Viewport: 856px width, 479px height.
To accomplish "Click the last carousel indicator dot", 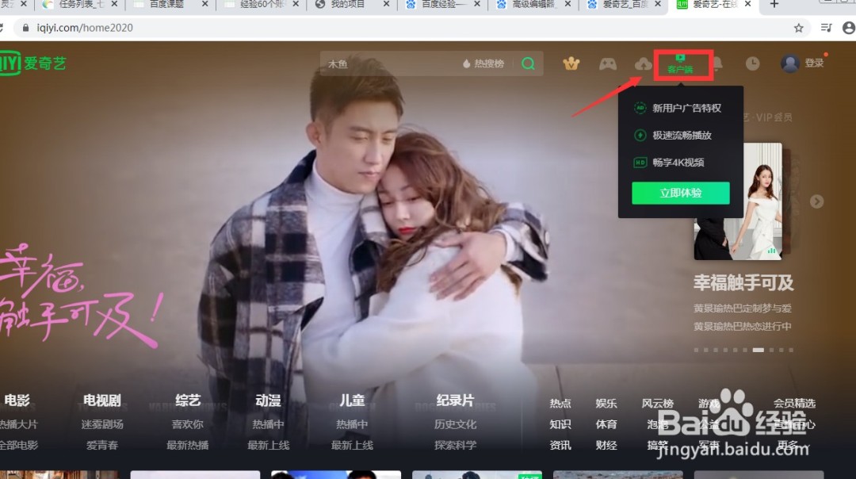I will pyautogui.click(x=791, y=350).
